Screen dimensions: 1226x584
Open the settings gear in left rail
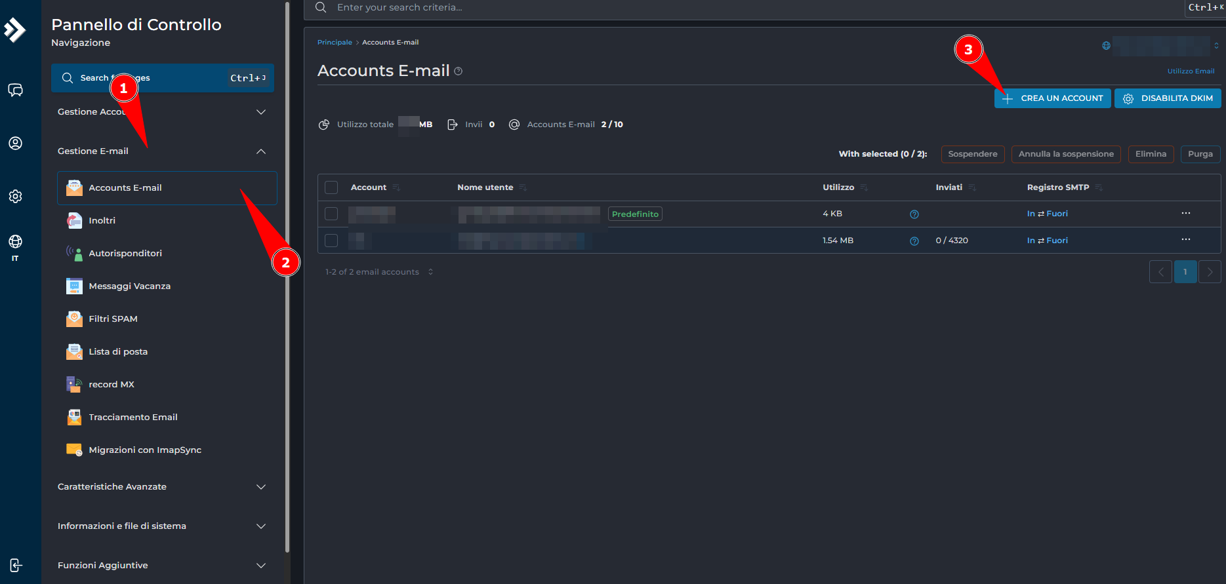(x=15, y=196)
